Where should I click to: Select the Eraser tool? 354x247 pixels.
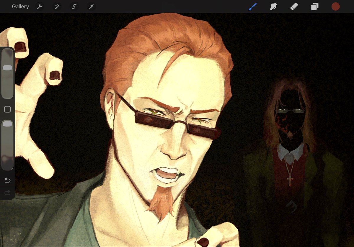click(x=294, y=6)
